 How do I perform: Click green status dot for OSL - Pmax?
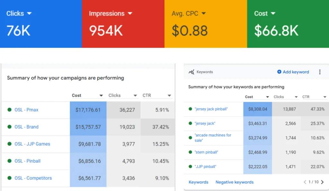point(10,110)
